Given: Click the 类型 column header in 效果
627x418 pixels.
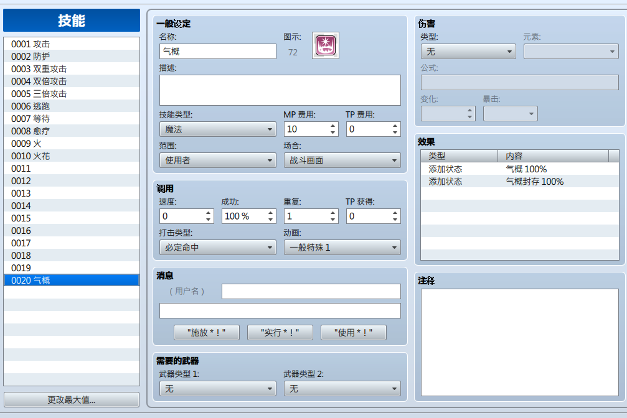Looking at the screenshot, I should (x=459, y=156).
